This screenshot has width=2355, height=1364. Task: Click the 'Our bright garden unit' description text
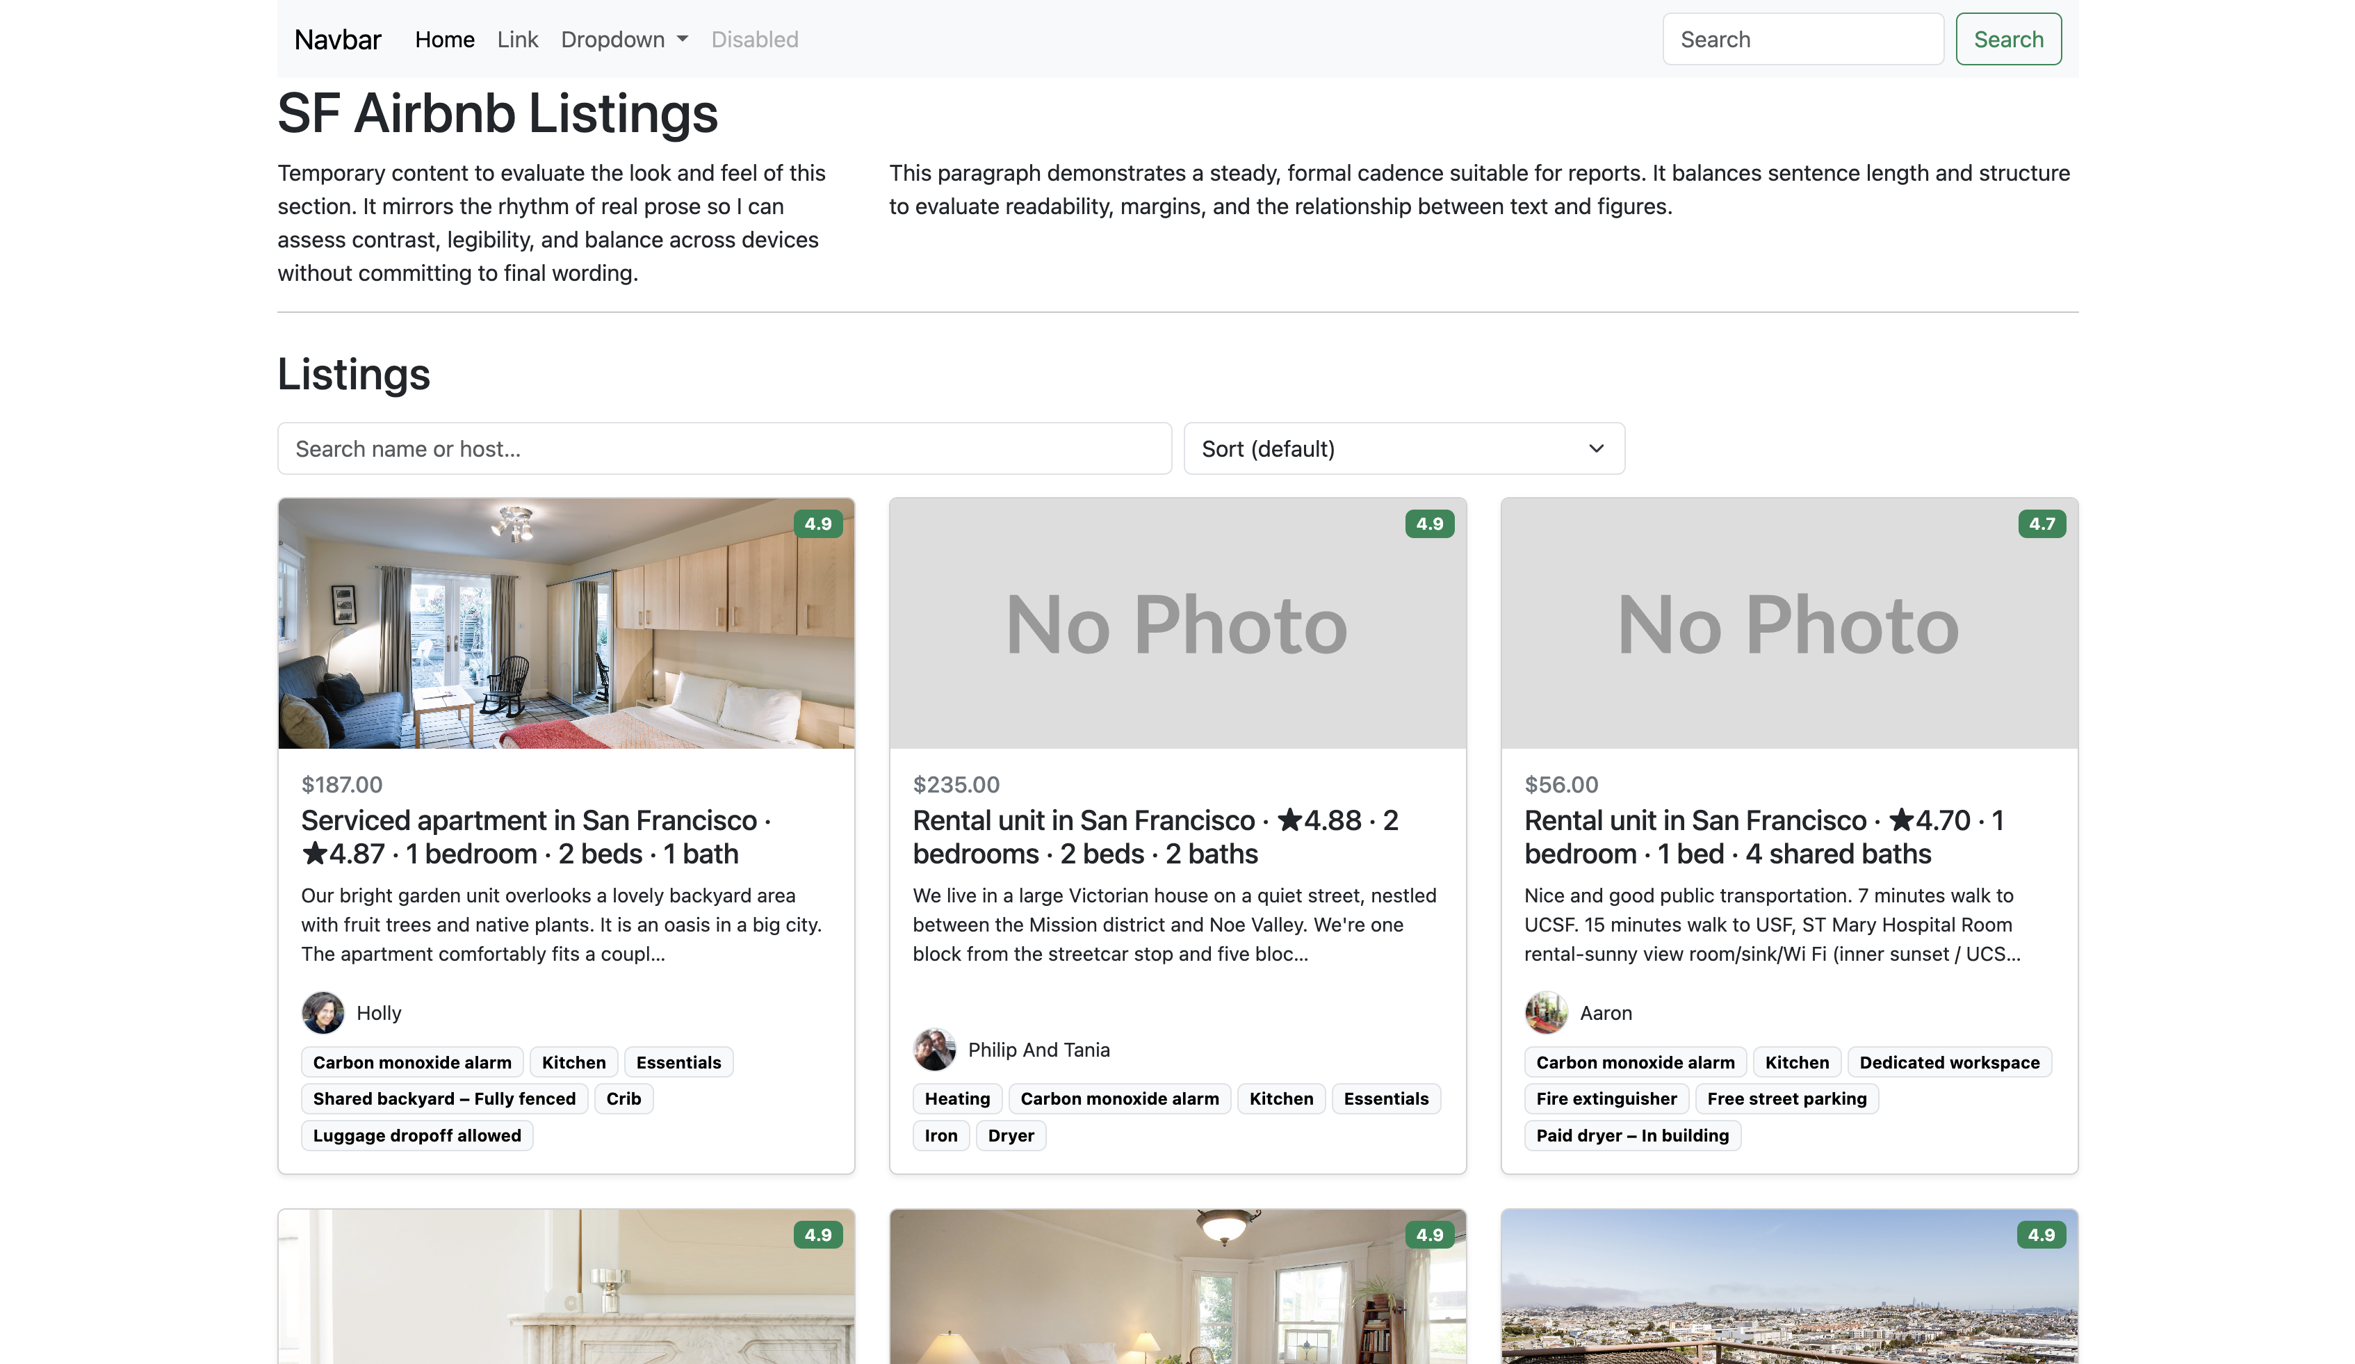pyautogui.click(x=562, y=925)
